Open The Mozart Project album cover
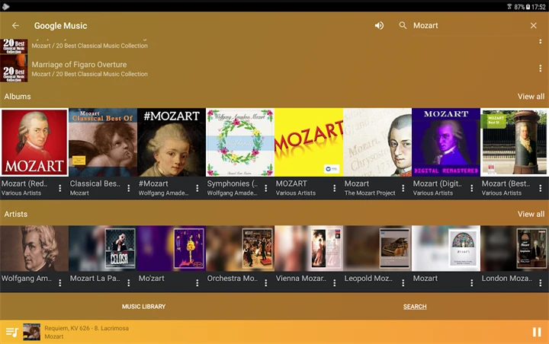The width and height of the screenshot is (549, 344). pos(377,142)
